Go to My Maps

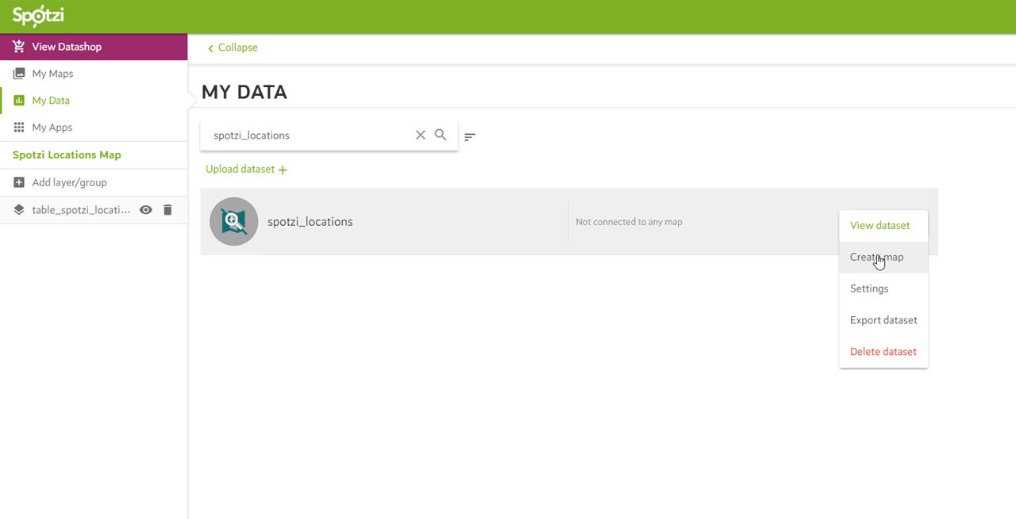point(52,74)
